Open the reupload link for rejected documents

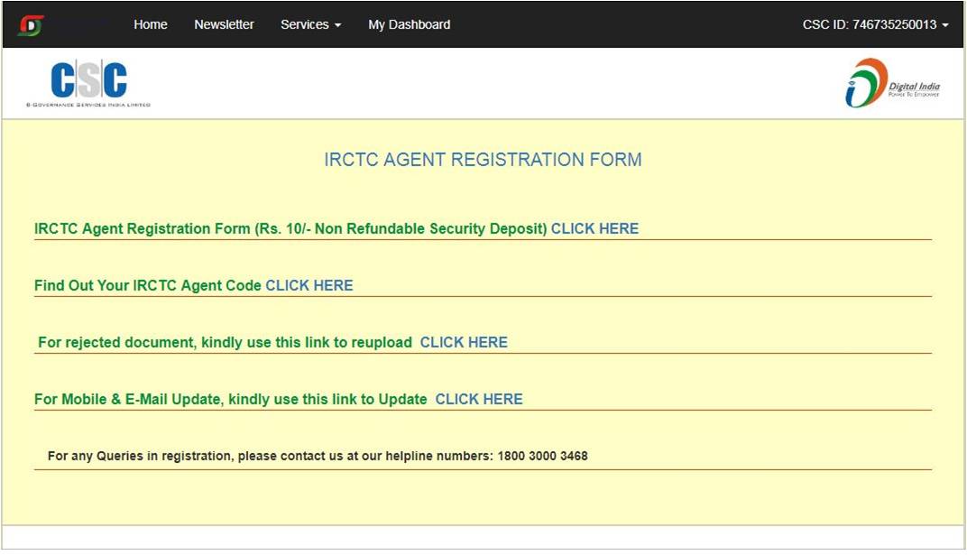click(464, 342)
